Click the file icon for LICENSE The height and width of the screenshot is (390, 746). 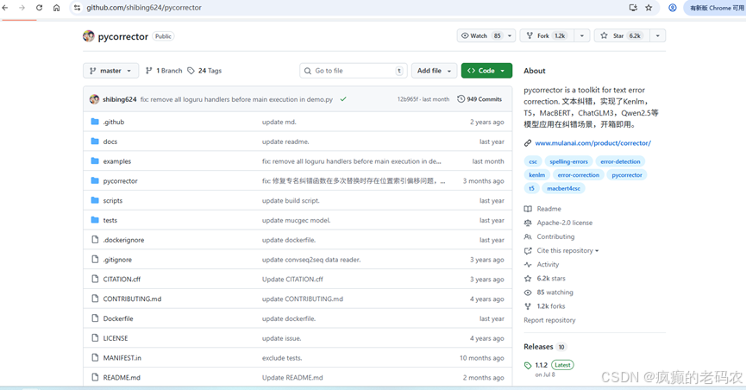point(95,337)
